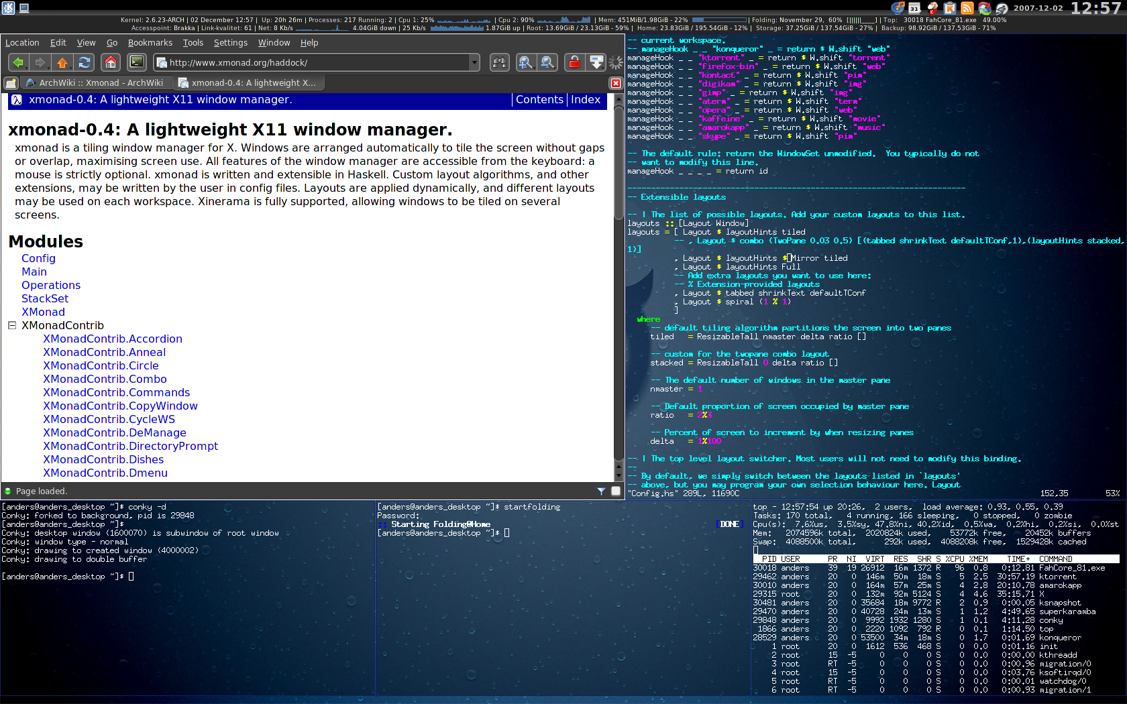Image resolution: width=1127 pixels, height=704 pixels.
Task: Toggle the checkbox in Konqueror status bar
Action: (616, 491)
